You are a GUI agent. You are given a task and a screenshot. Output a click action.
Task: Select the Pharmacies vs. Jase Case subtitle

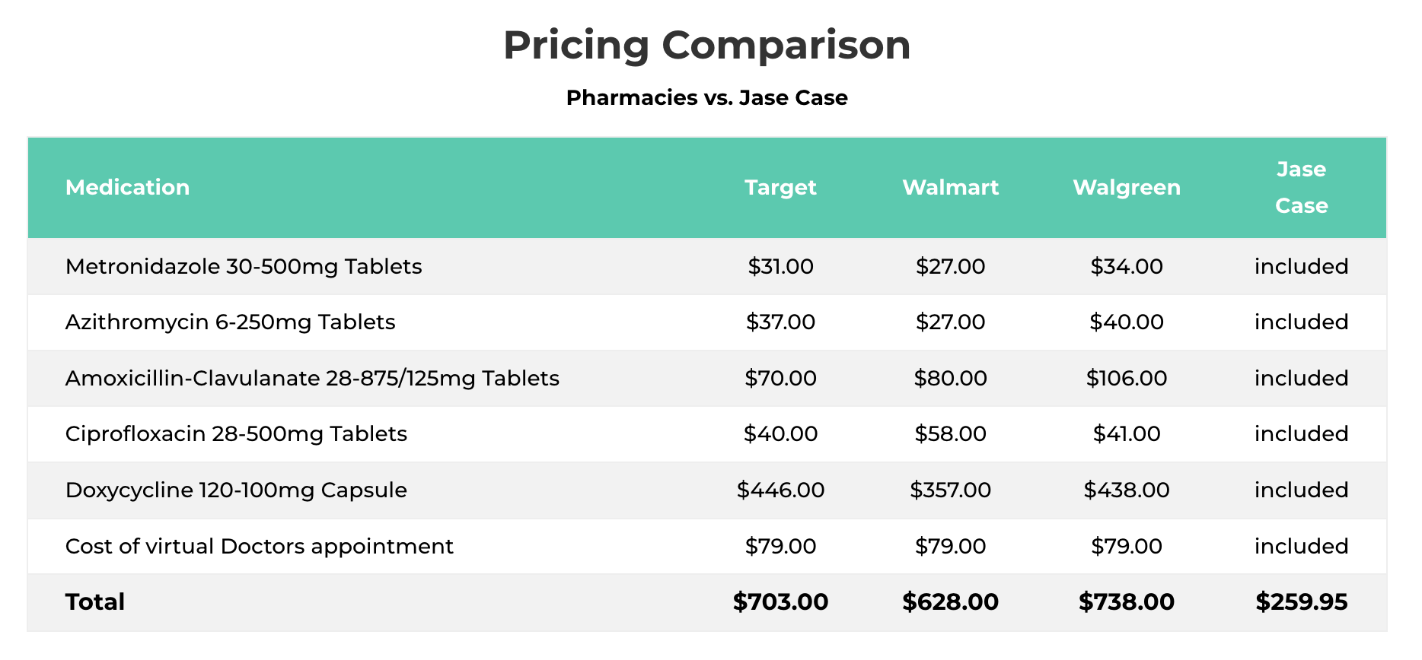tap(707, 98)
